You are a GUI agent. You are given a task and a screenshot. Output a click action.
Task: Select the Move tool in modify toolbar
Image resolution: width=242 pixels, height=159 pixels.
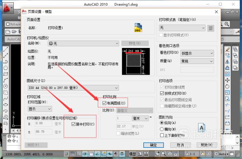[x=227, y=80]
